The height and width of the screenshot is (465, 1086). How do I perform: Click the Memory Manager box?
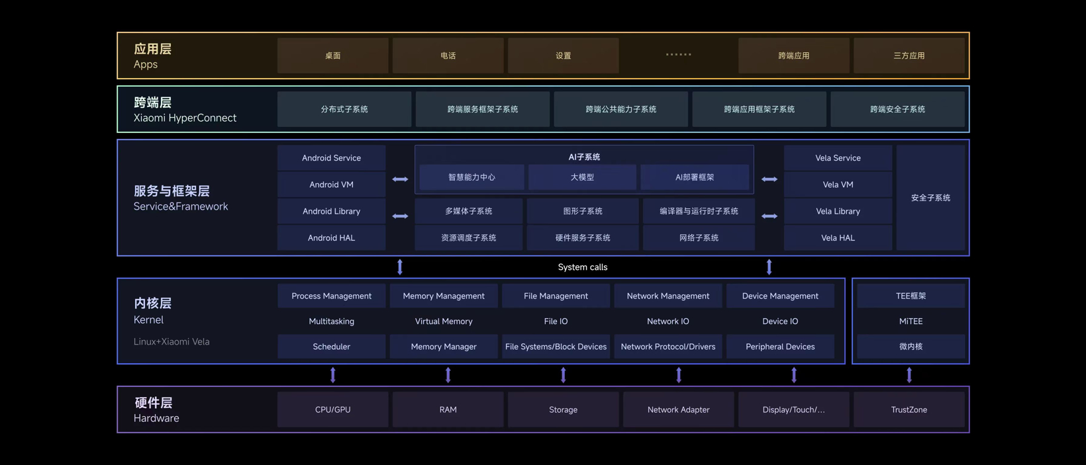click(444, 347)
